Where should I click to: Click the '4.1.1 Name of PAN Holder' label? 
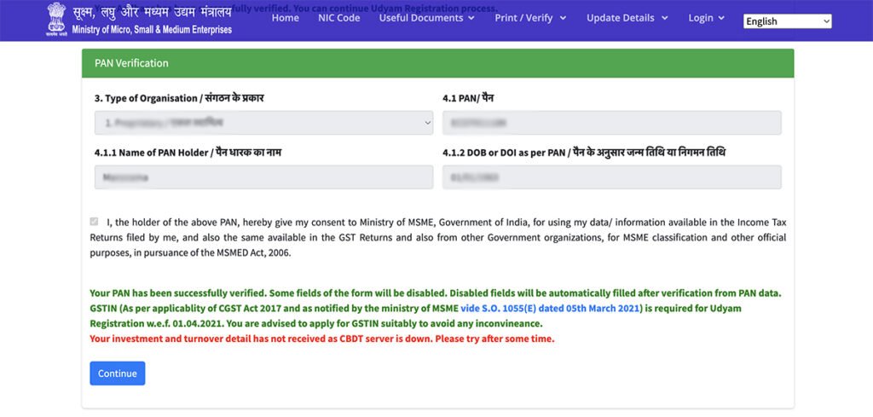pos(188,153)
